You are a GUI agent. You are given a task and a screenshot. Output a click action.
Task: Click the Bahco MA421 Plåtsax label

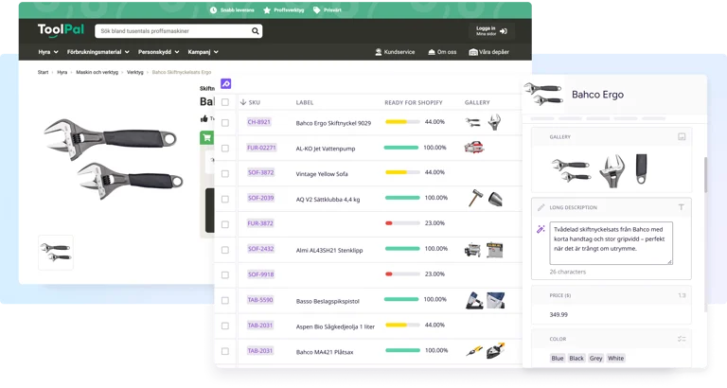click(325, 352)
